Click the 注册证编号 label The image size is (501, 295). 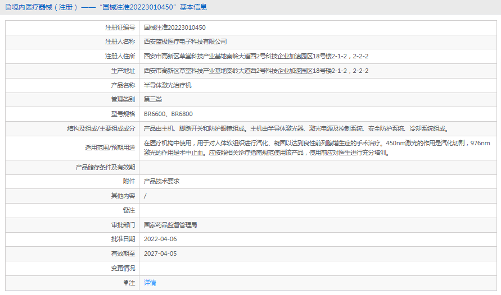(x=120, y=27)
